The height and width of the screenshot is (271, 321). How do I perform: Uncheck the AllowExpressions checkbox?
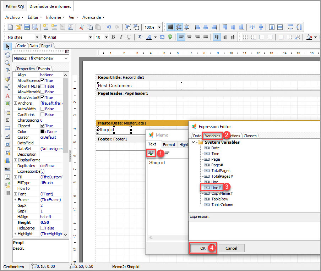click(x=42, y=81)
